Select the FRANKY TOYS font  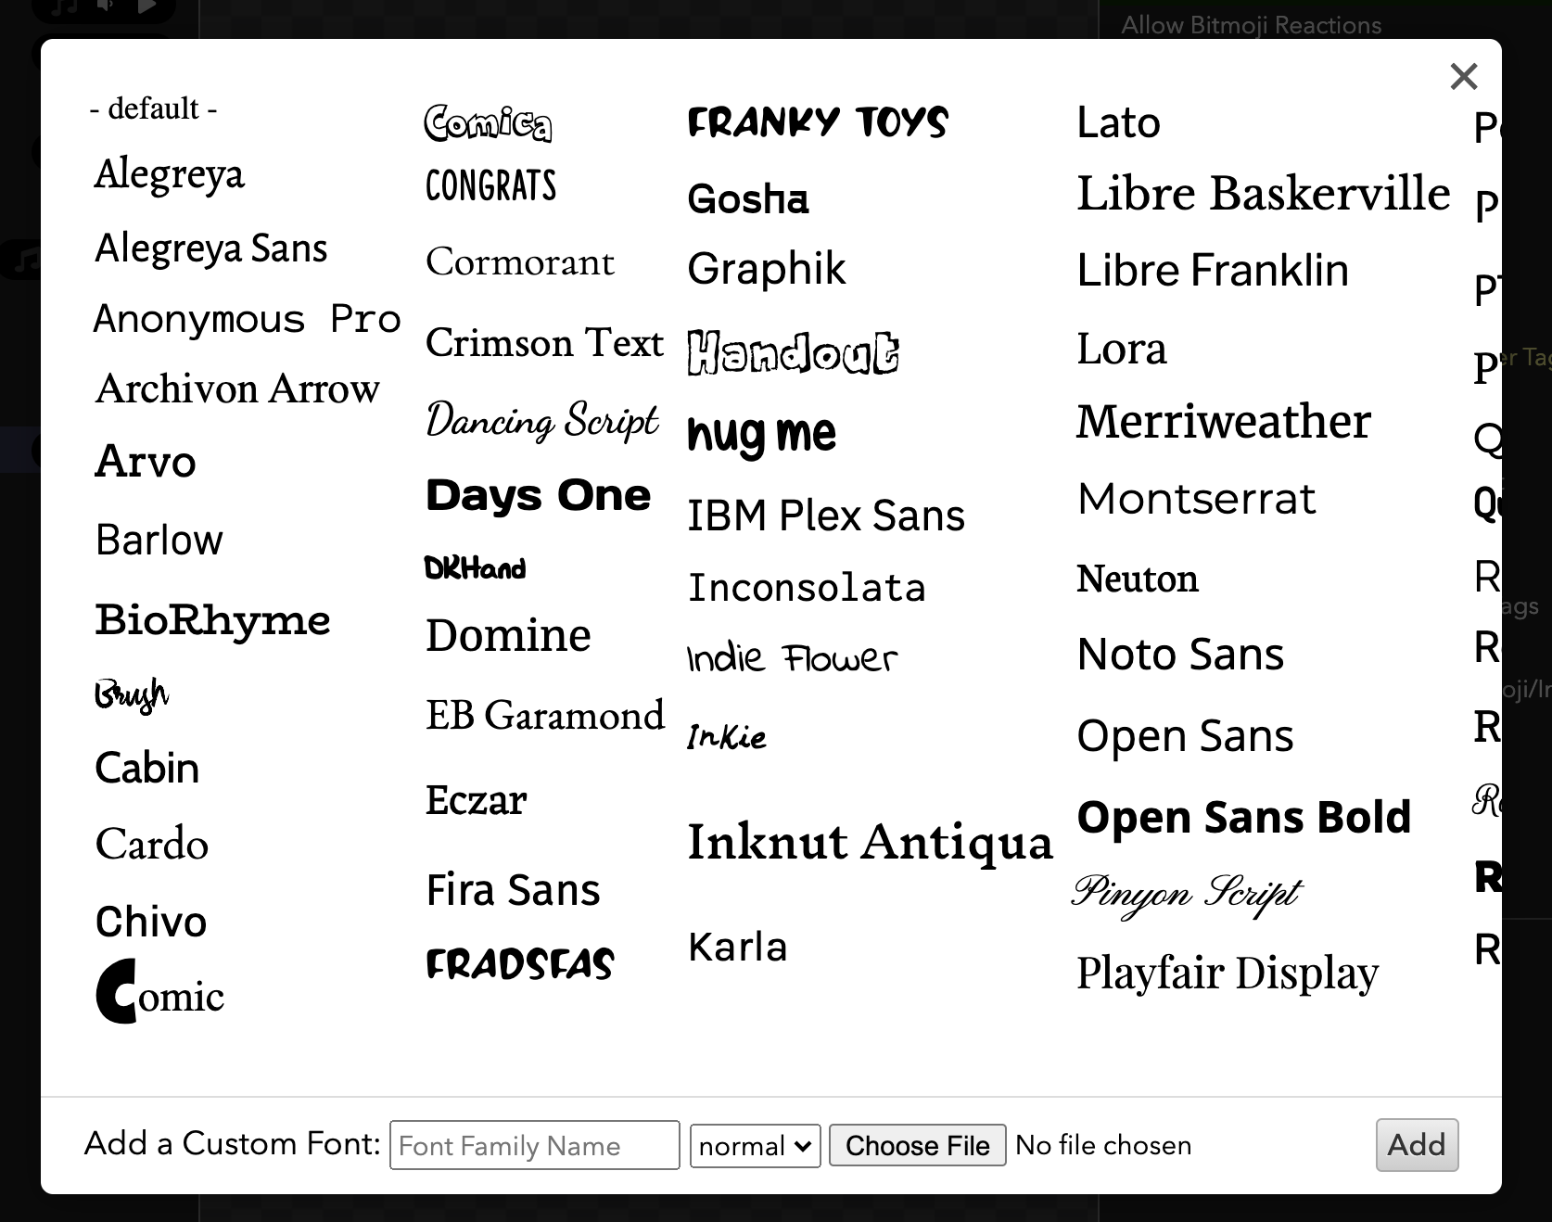[x=818, y=122]
